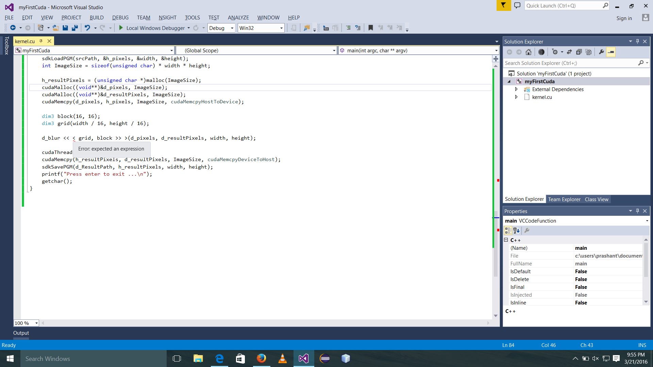This screenshot has width=653, height=367.
Task: Pin the kernel.cu tab
Action: coord(41,41)
